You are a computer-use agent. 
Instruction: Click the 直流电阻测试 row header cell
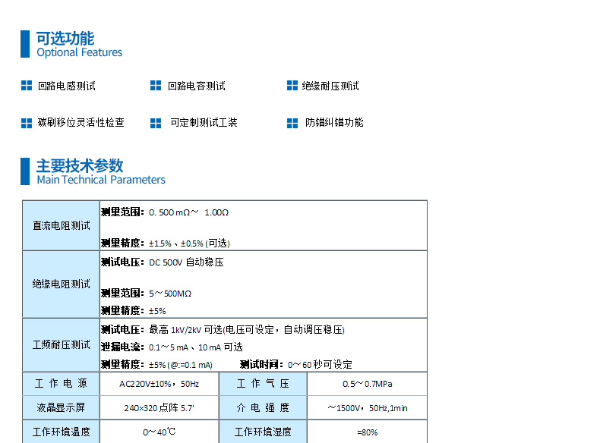point(62,225)
